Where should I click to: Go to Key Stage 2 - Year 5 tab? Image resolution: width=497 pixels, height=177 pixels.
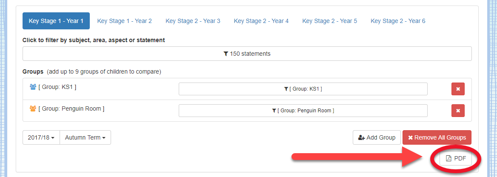pyautogui.click(x=330, y=21)
